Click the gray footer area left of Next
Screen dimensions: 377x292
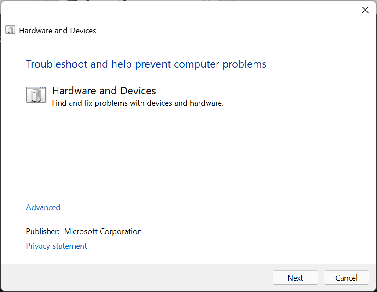click(x=132, y=278)
